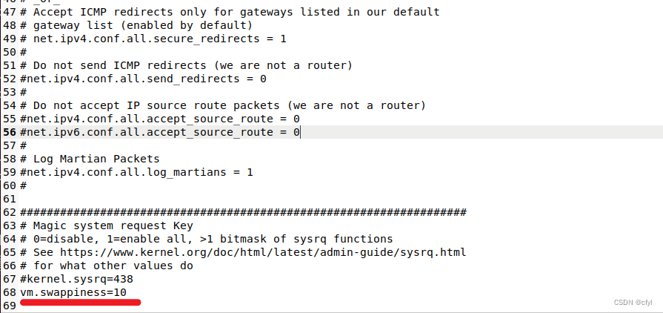This screenshot has height=313, width=663.
Task: Click the net.ipv4.conf.all.send_redirects line
Action: pyautogui.click(x=143, y=79)
